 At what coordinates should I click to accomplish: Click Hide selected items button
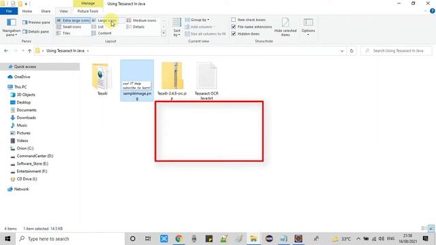coord(285,27)
